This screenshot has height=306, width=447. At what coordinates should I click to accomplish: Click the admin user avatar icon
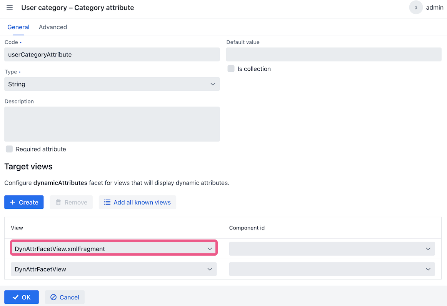tap(416, 8)
